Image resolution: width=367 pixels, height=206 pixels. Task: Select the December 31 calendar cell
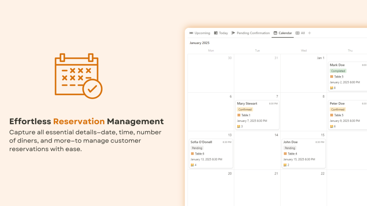(x=257, y=73)
